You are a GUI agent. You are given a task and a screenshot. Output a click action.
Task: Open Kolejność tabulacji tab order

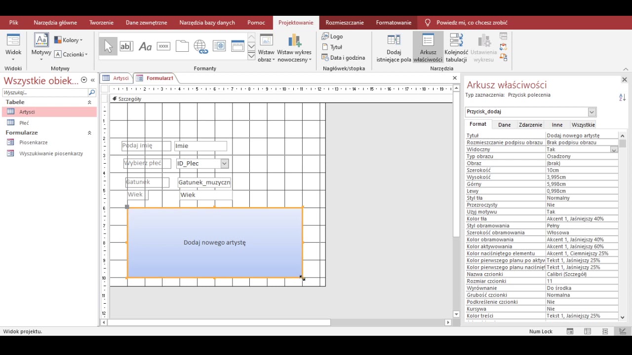(456, 48)
